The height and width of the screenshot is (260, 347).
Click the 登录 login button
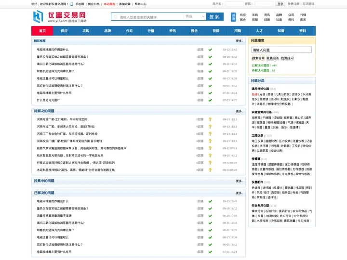click(280, 4)
